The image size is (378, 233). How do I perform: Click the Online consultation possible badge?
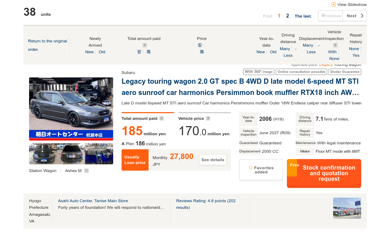[301, 71]
